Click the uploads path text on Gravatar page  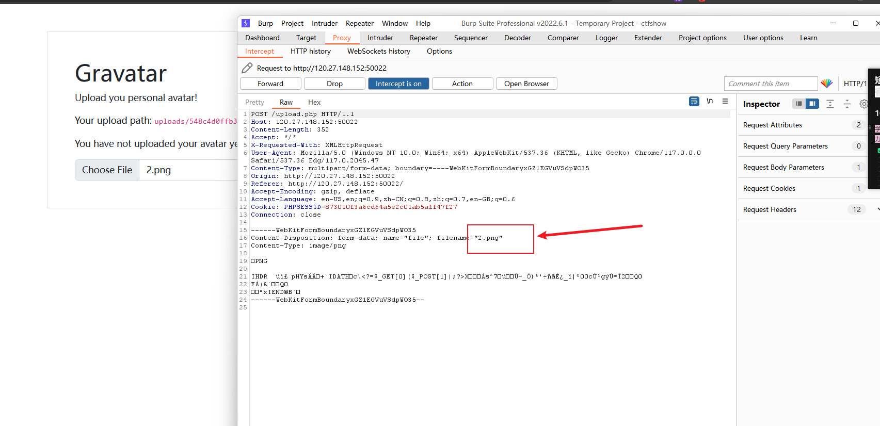pos(196,121)
